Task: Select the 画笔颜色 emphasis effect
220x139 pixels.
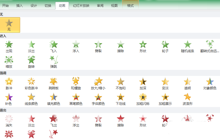Action: pyautogui.click(x=76, y=99)
